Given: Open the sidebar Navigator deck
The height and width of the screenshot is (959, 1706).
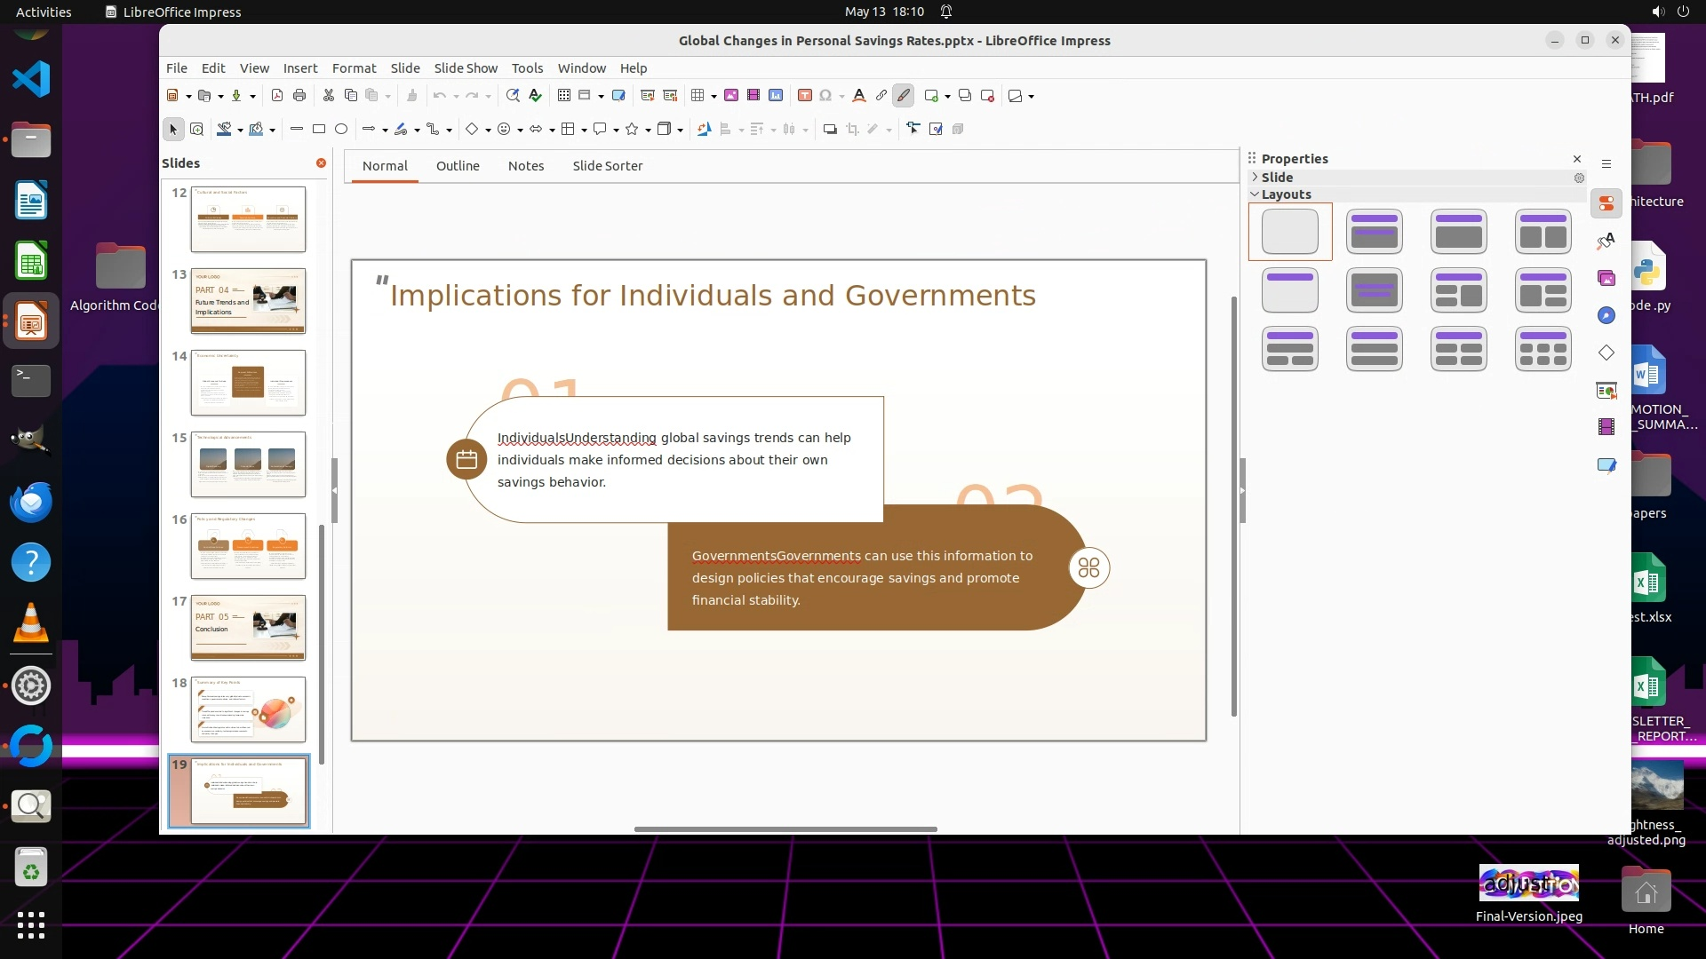Looking at the screenshot, I should 1606,316.
